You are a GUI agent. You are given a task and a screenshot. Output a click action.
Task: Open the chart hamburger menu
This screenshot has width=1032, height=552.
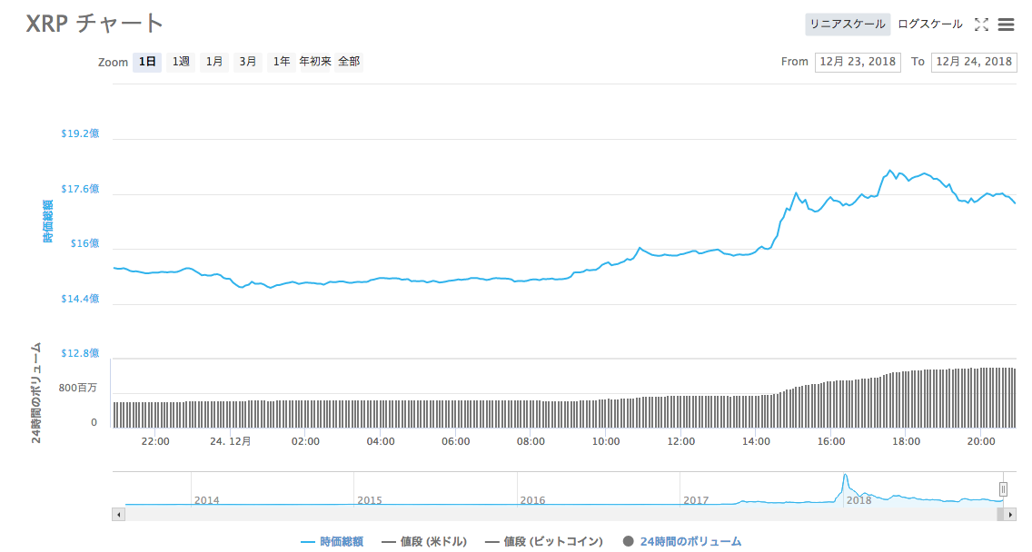(1006, 25)
